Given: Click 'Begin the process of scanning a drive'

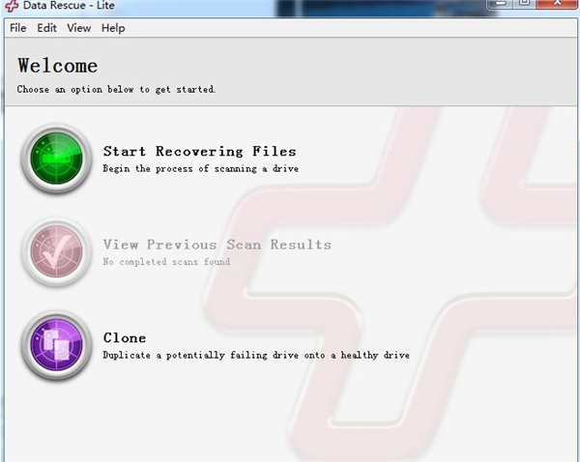Looking at the screenshot, I should [x=200, y=168].
